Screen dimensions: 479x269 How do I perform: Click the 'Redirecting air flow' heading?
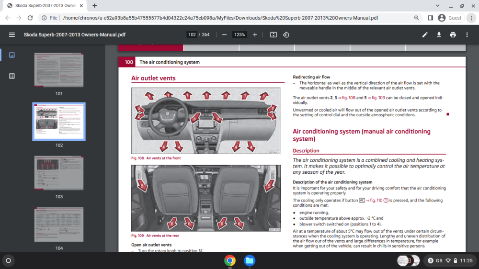[x=311, y=77]
